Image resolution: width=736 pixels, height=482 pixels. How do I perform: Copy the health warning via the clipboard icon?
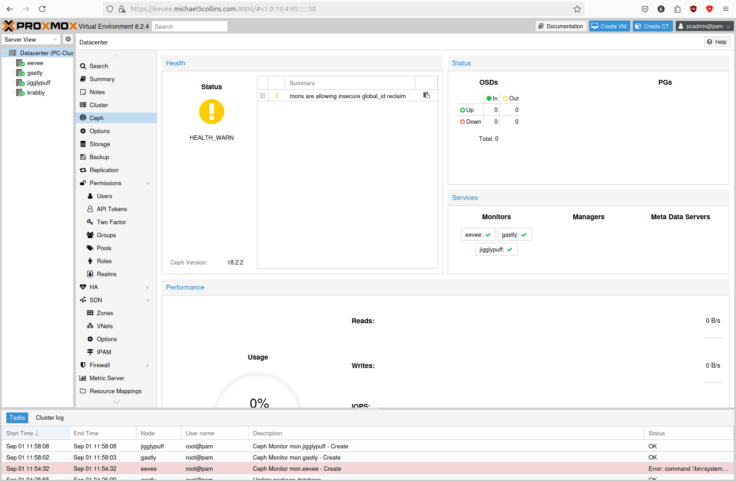pos(427,96)
